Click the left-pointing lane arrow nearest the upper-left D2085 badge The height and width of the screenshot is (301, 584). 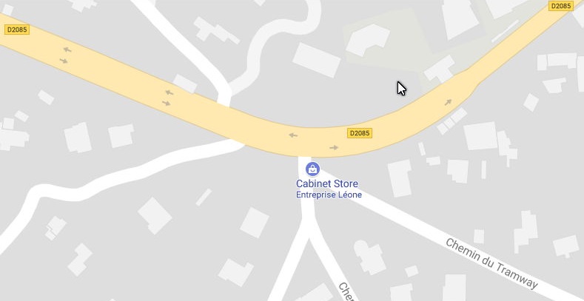point(67,50)
